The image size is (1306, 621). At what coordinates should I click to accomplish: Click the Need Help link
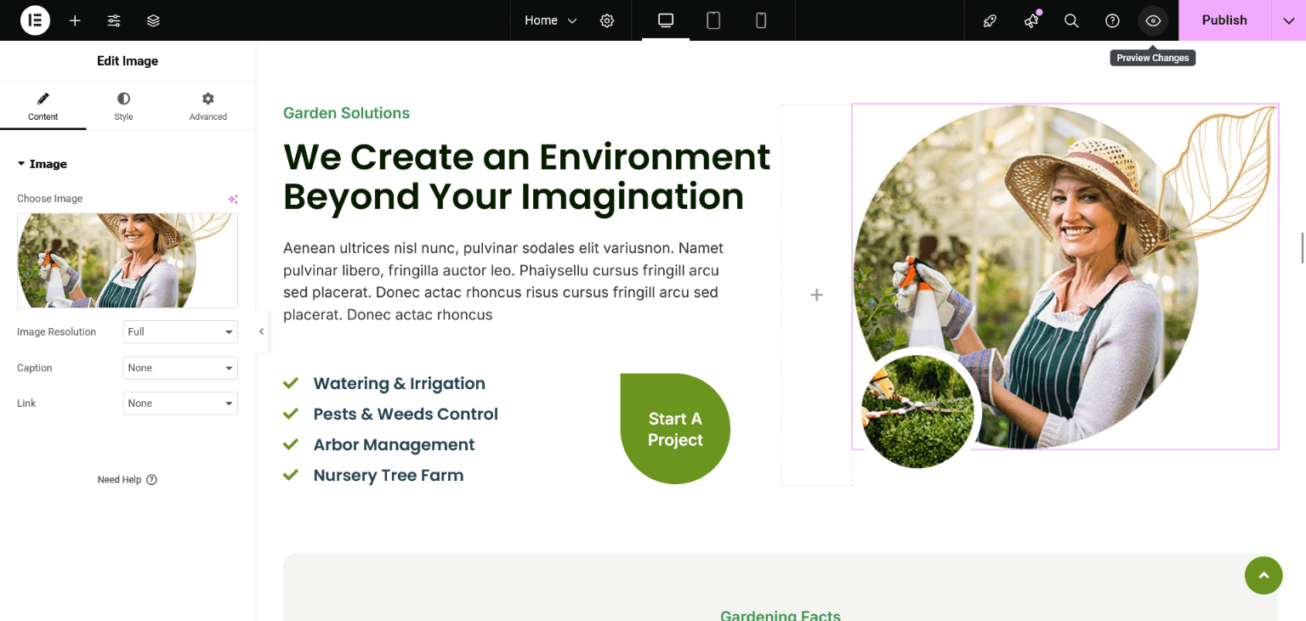[x=127, y=480]
